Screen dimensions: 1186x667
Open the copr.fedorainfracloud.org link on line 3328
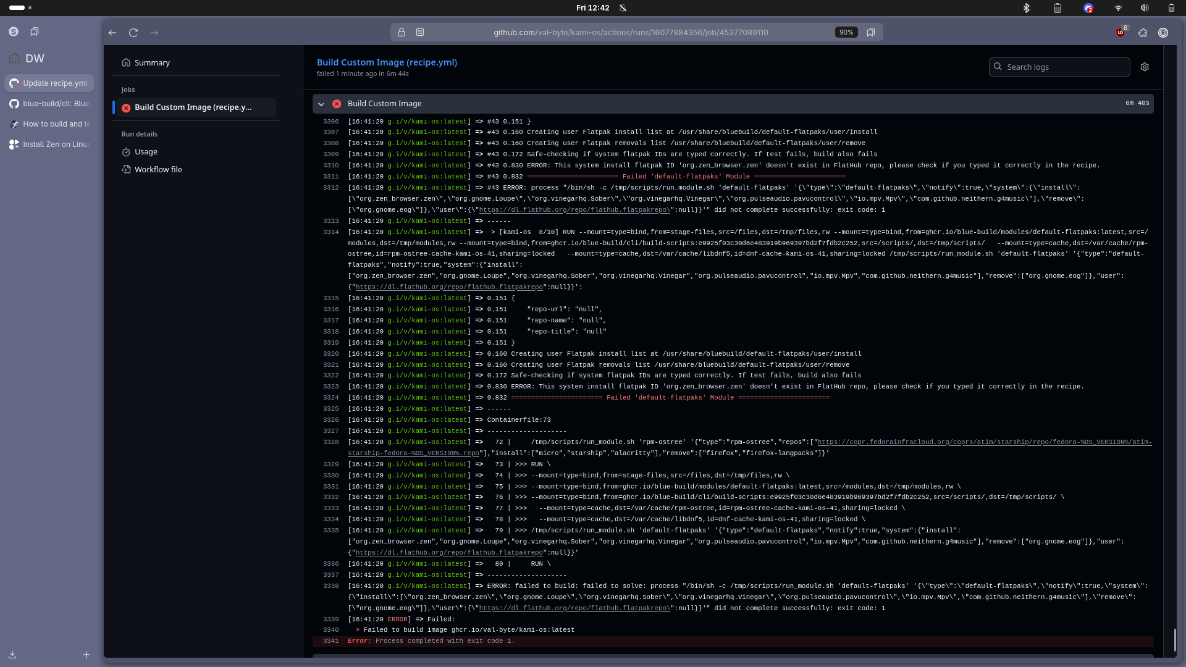[984, 442]
